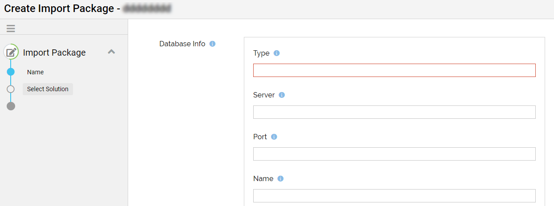554x206 pixels.
Task: Select the hollow step circle for Select Solution
Action: 11,89
